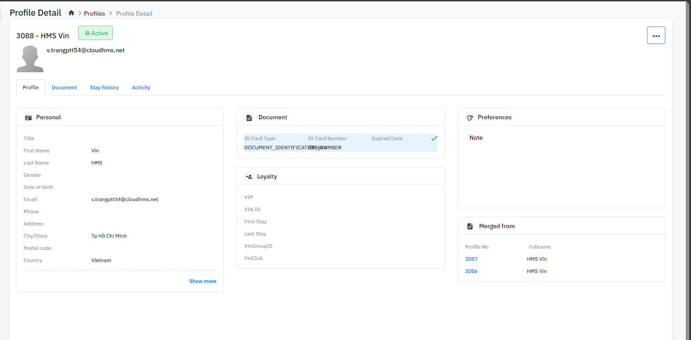This screenshot has width=691, height=340.
Task: Select the highlighted ID card document row
Action: click(340, 143)
